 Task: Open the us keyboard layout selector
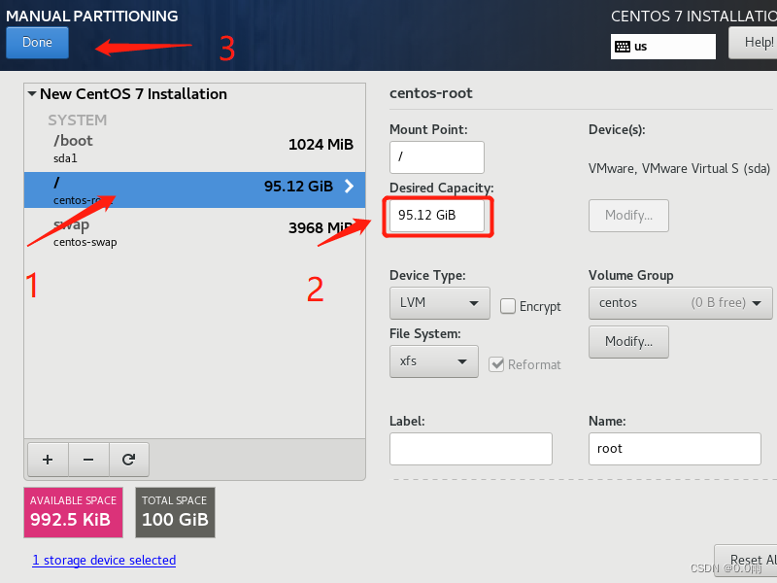663,47
